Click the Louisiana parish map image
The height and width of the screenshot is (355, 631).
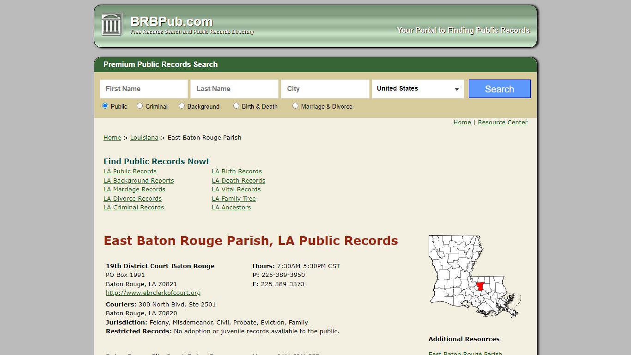(475, 276)
